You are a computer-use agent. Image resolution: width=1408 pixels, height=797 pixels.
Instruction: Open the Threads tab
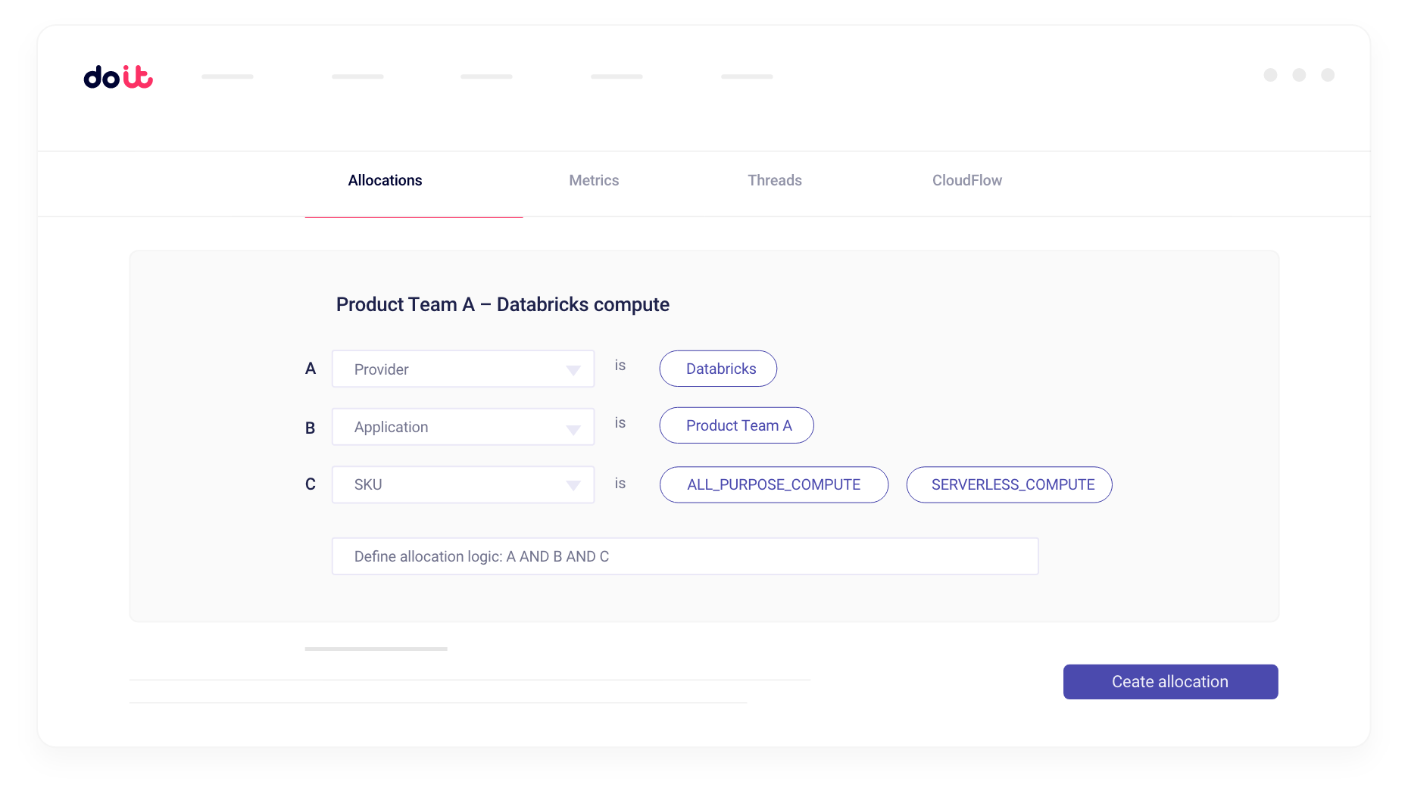coord(774,181)
